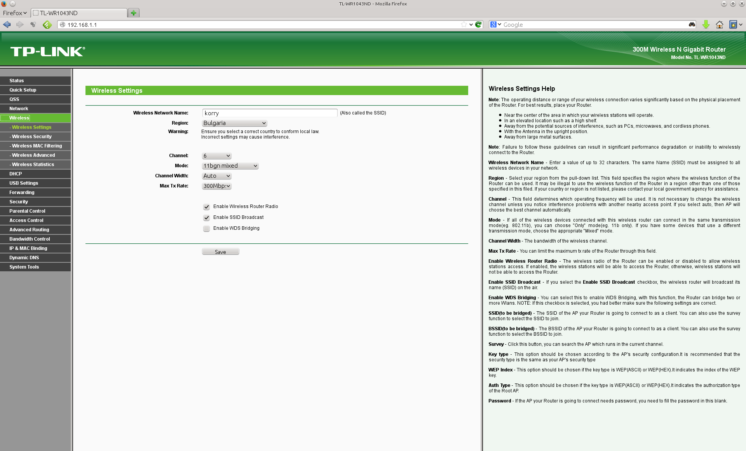
Task: Enable WDS Bridging checkbox
Action: coord(206,229)
